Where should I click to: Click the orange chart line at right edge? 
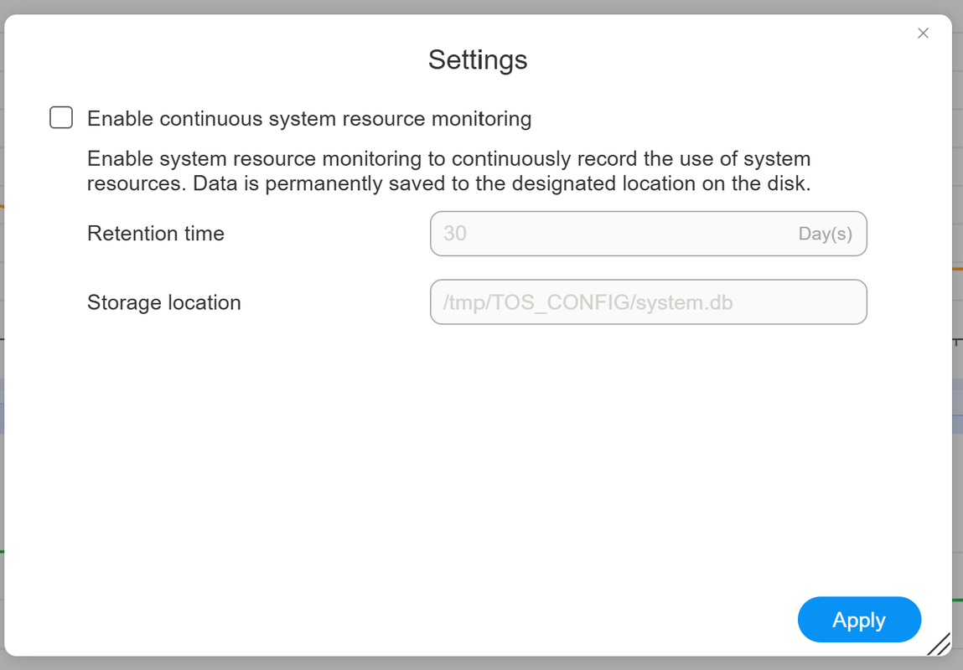(957, 269)
